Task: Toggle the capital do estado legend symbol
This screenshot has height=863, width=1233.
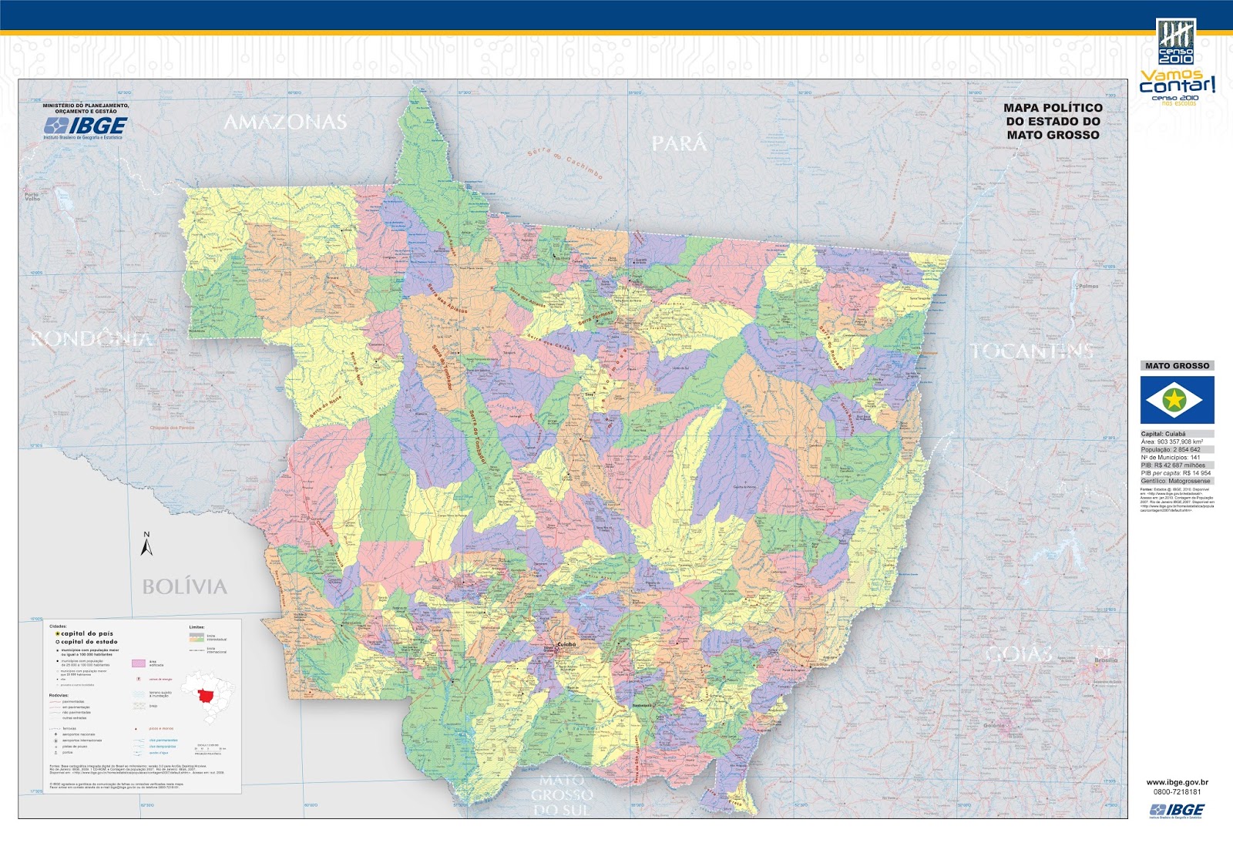Action: tap(58, 642)
